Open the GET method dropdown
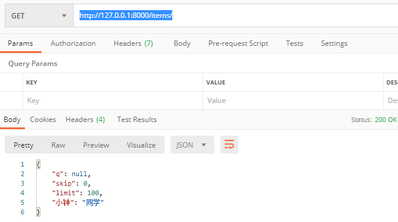The image size is (398, 222). pyautogui.click(x=39, y=15)
